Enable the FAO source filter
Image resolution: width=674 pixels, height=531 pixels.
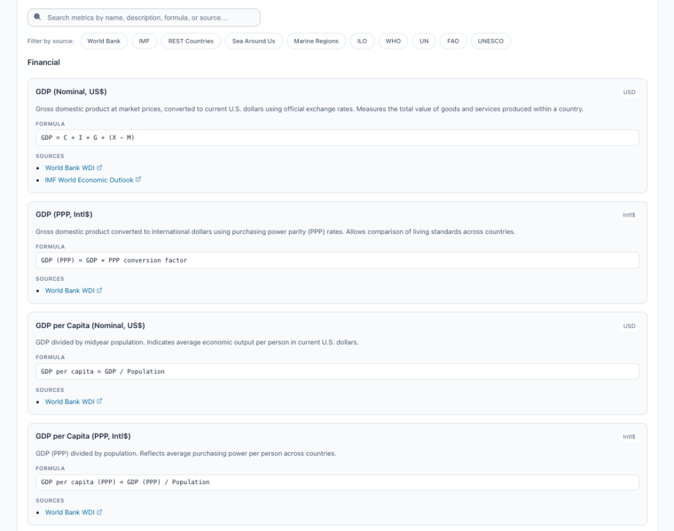(453, 41)
